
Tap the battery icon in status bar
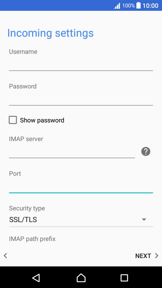point(138,5)
